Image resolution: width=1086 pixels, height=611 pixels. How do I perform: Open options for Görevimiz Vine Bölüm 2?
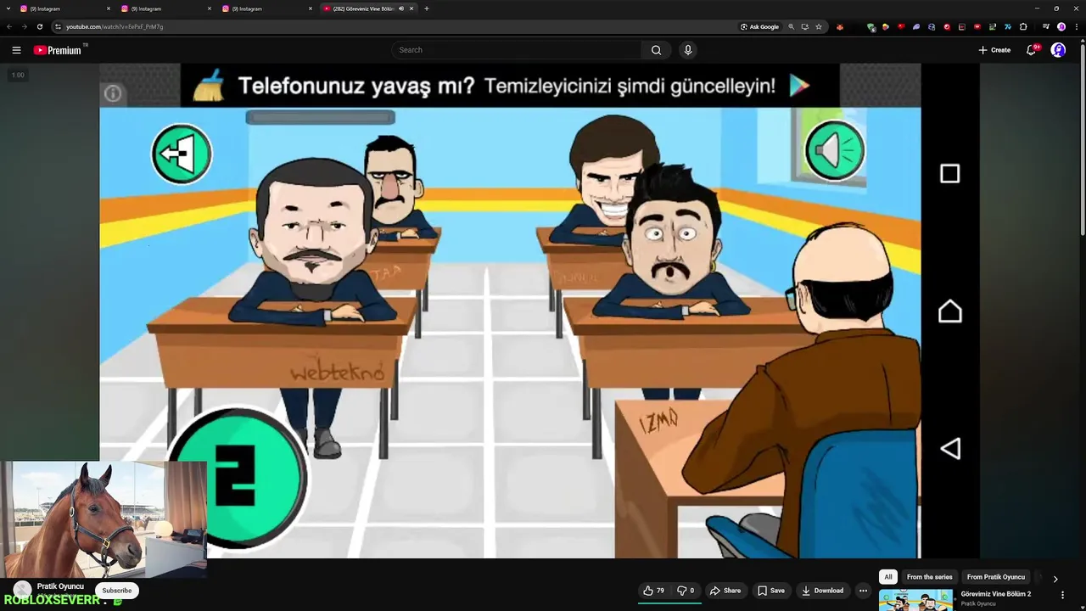(1062, 595)
